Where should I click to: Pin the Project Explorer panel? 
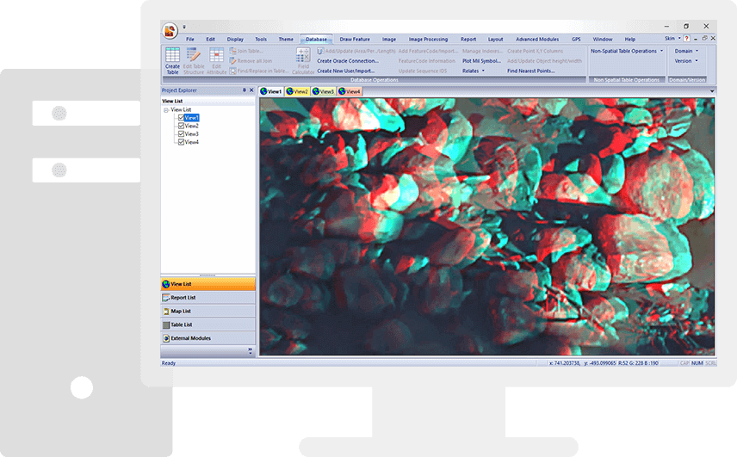(244, 90)
